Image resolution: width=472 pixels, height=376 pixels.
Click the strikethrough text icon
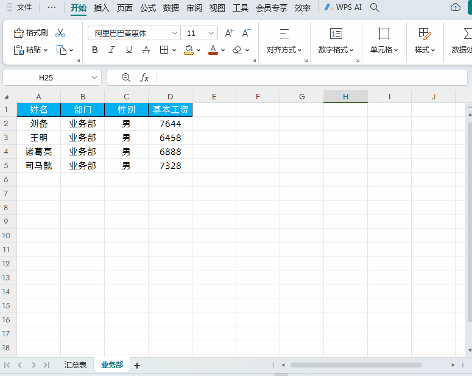146,50
